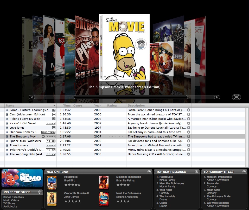Uncheck the Love Jones checkbox
Screen dimensions: 249x210
point(7,128)
